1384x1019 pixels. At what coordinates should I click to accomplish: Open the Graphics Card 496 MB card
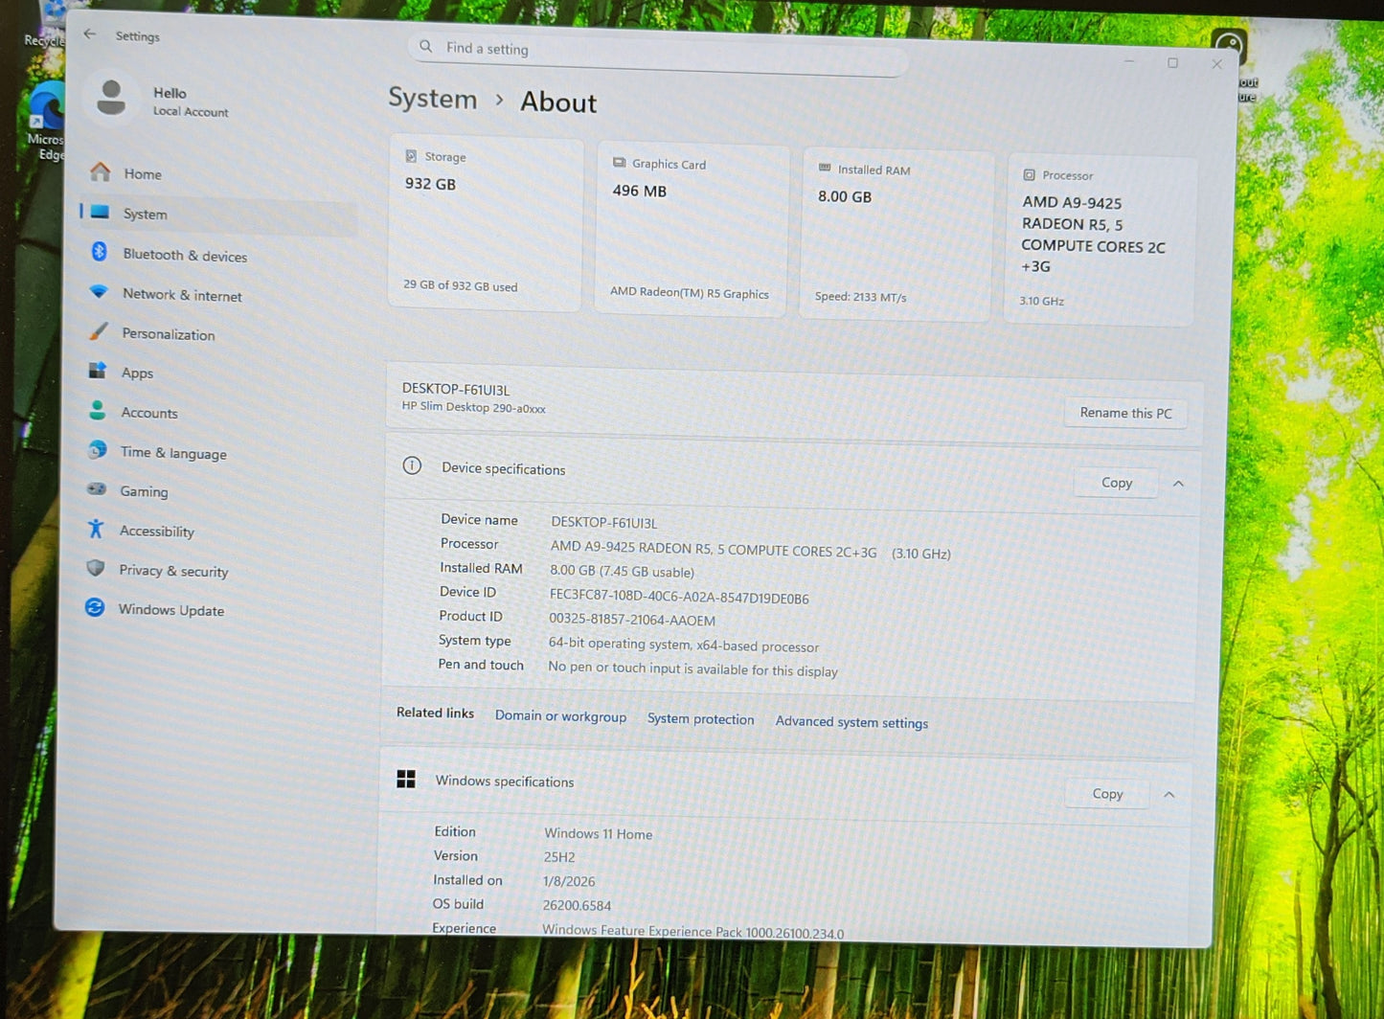692,229
